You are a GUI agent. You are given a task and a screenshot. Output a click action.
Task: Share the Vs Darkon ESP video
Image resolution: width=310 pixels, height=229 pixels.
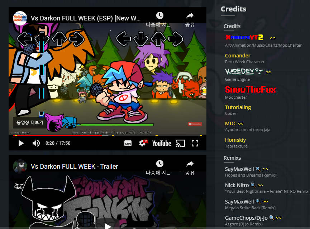pos(190,15)
